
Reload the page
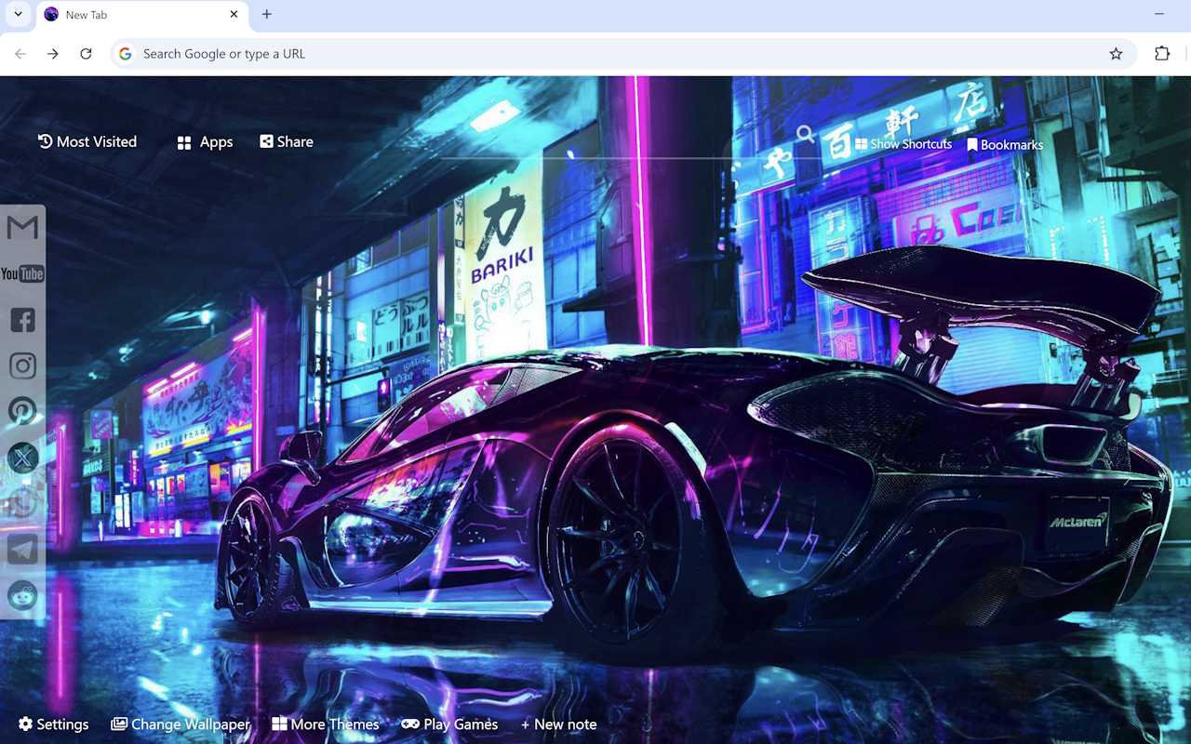click(86, 54)
